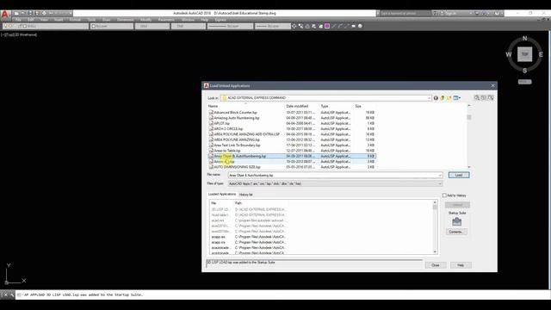Select acapp.arx in loaded applications list

[x=218, y=237]
